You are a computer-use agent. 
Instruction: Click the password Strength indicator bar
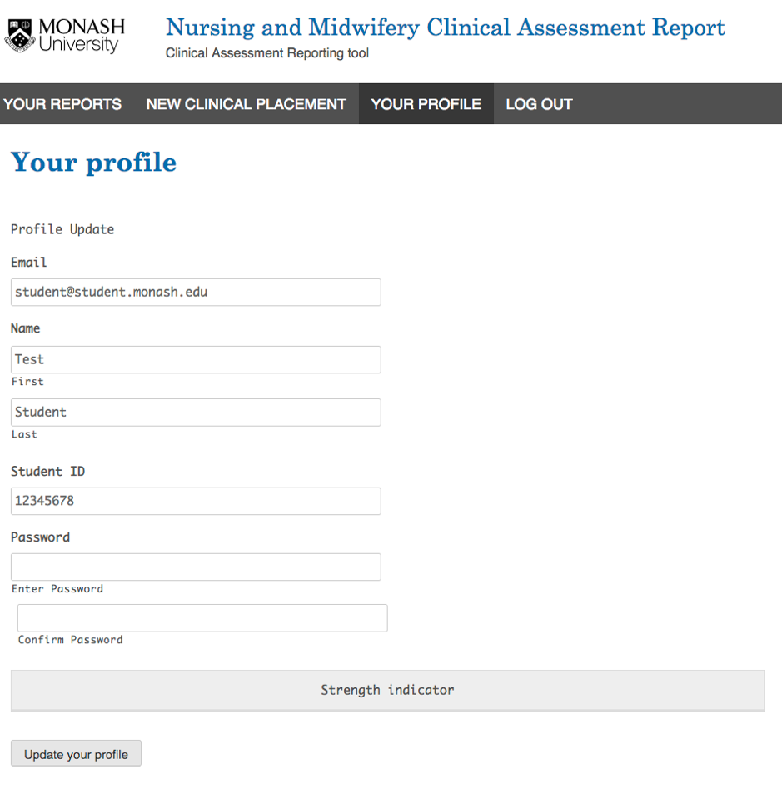(387, 690)
